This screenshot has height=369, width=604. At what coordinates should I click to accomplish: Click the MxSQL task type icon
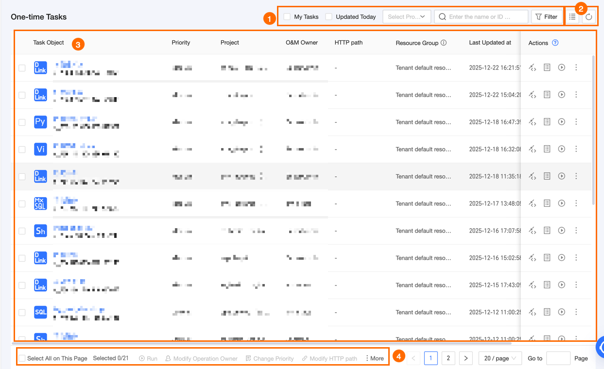pyautogui.click(x=40, y=203)
